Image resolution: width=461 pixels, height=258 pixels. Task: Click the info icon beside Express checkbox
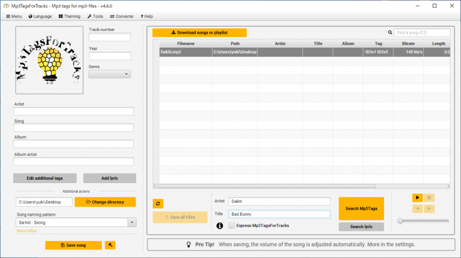[x=220, y=225]
